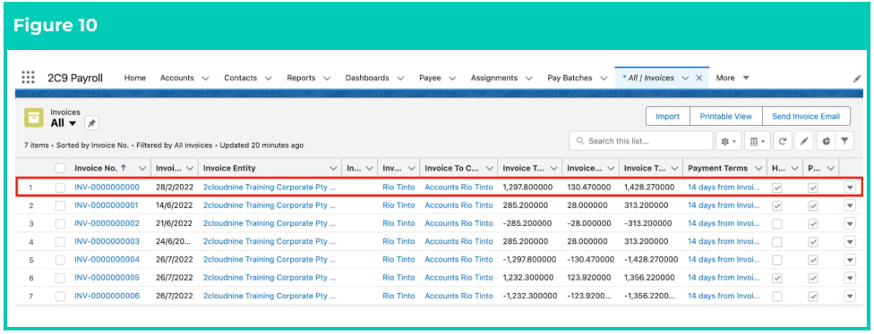
Task: Refresh the invoices list
Action: coord(783,141)
